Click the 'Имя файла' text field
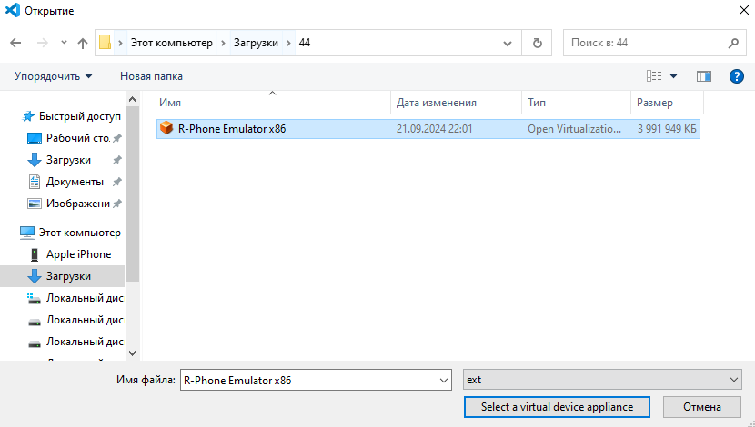 click(x=308, y=381)
